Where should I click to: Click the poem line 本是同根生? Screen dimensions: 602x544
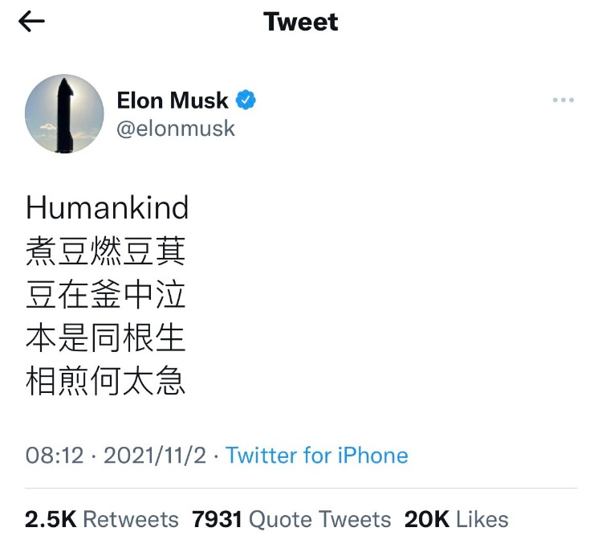(x=106, y=339)
